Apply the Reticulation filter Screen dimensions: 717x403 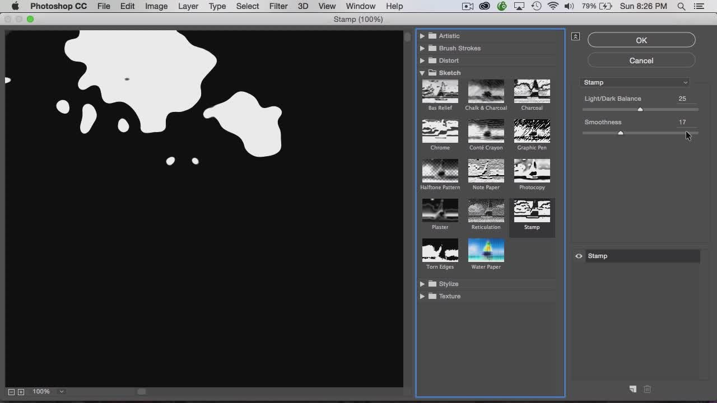tap(486, 210)
